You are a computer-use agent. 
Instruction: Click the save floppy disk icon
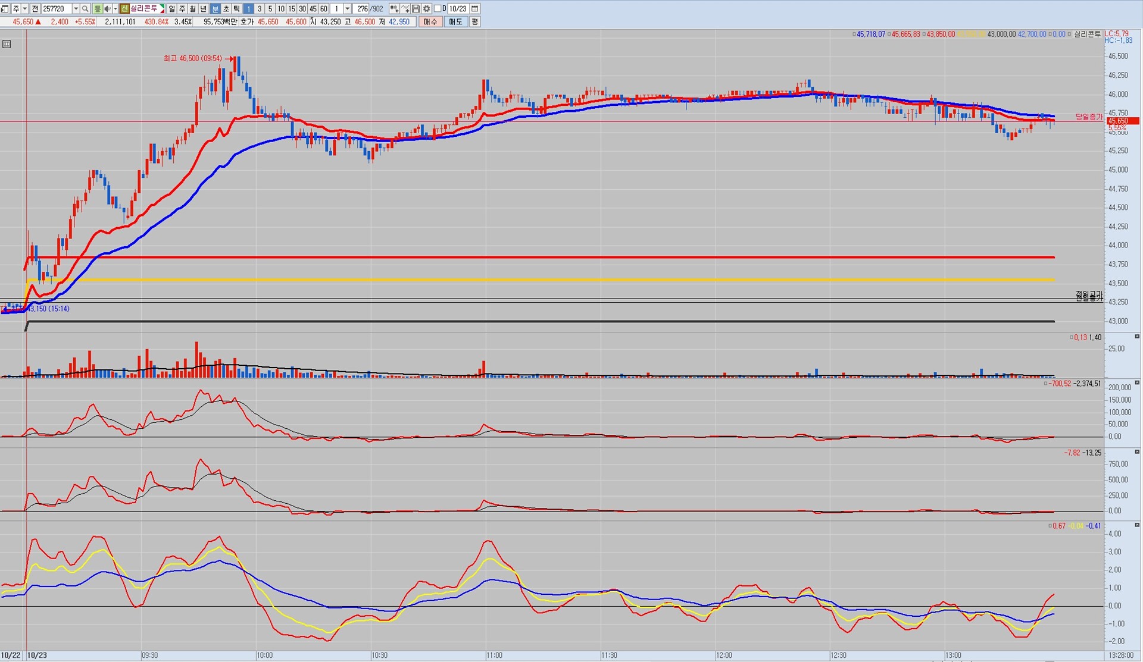click(416, 9)
